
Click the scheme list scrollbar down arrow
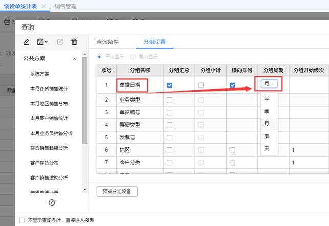85,189
